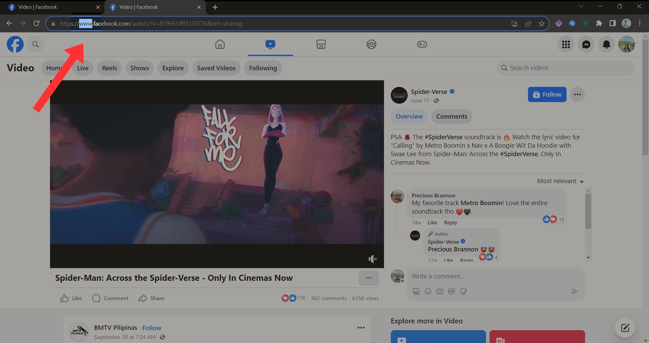Switch to the Comments tab
Image resolution: width=649 pixels, height=343 pixels.
coord(451,117)
